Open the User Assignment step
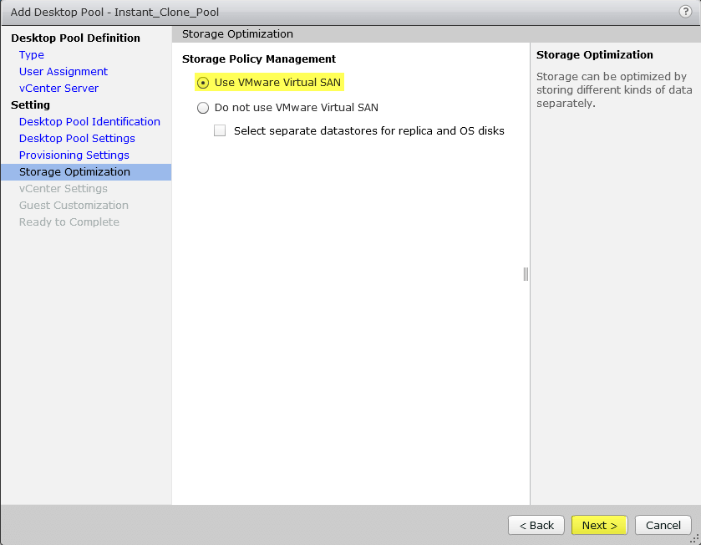701x545 pixels. pos(63,72)
